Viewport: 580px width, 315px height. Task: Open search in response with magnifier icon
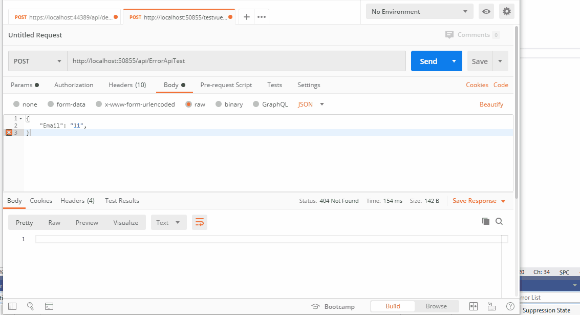click(x=499, y=221)
